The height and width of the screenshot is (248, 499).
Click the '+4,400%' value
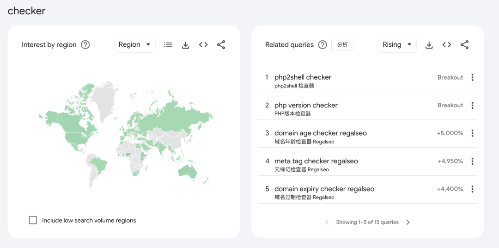[450, 189]
